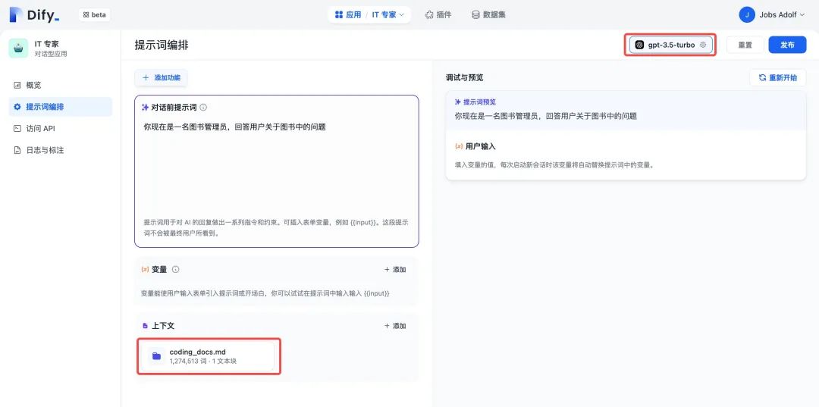The image size is (819, 407).
Task: Open the 数据集 datasets tab
Action: coord(488,14)
